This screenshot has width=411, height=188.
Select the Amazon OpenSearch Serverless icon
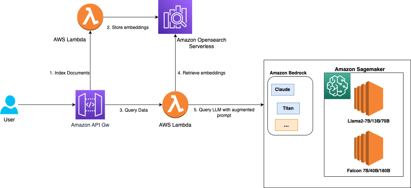175,17
